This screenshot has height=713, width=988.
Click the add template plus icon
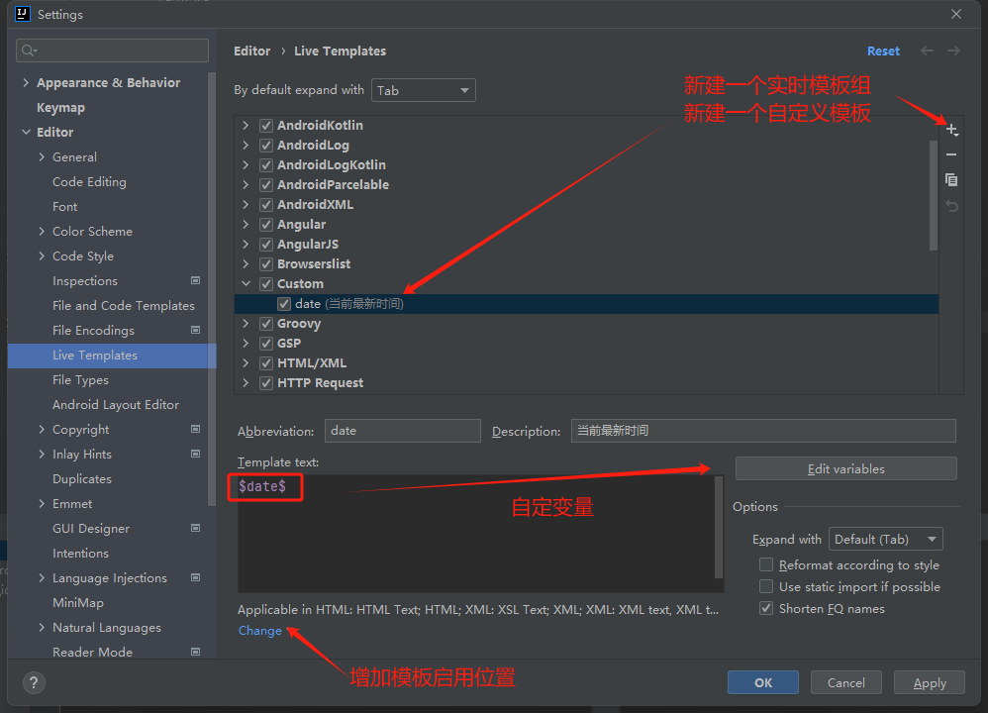pyautogui.click(x=951, y=130)
